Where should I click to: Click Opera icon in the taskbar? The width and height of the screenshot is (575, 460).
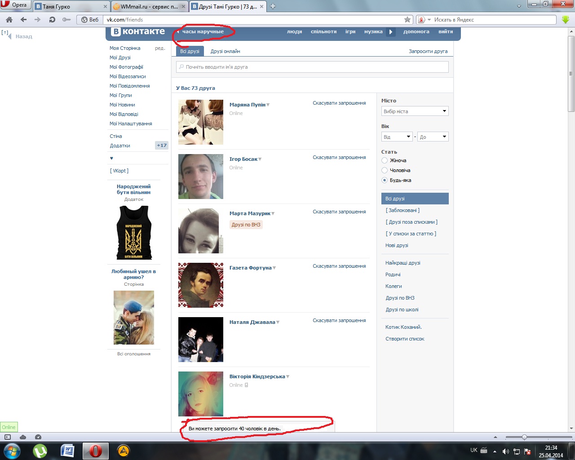point(95,451)
